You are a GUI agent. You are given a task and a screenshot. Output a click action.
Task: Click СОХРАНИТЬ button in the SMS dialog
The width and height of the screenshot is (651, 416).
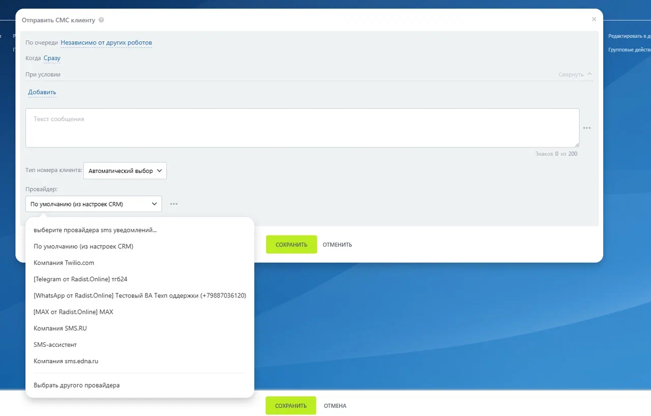click(291, 245)
